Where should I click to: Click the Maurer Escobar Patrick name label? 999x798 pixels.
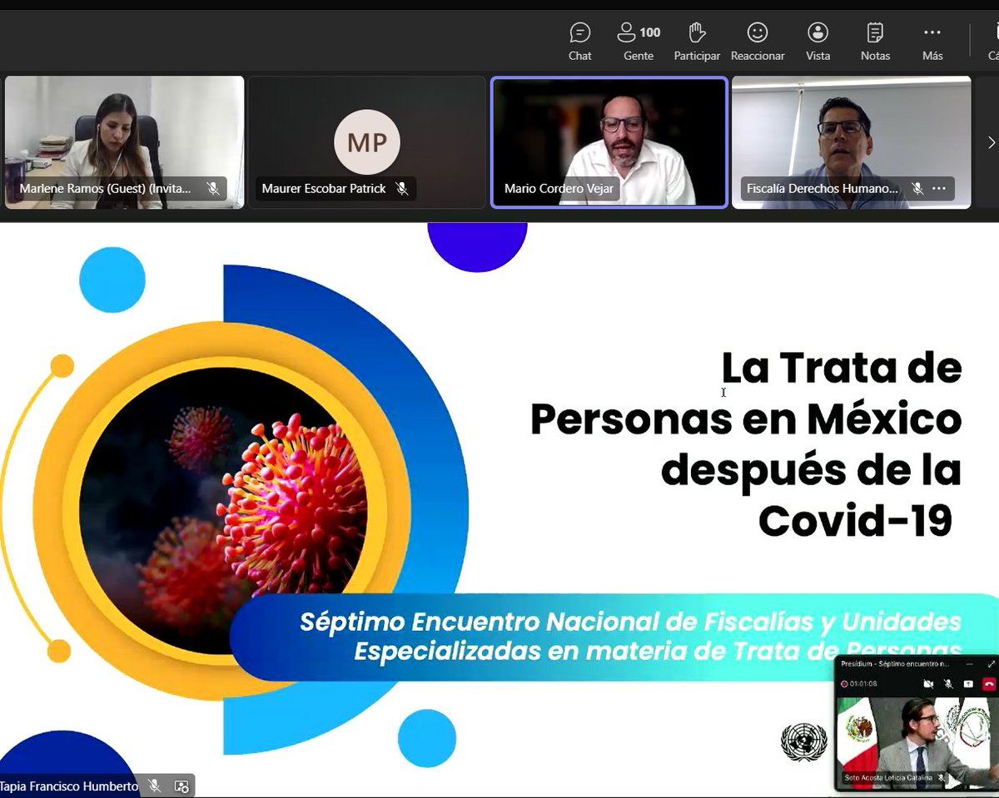[324, 189]
